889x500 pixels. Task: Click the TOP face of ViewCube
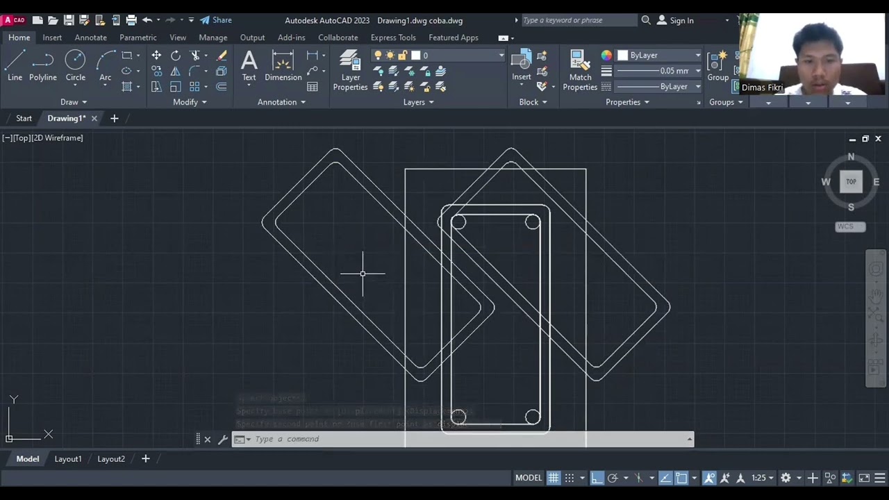[x=851, y=181]
